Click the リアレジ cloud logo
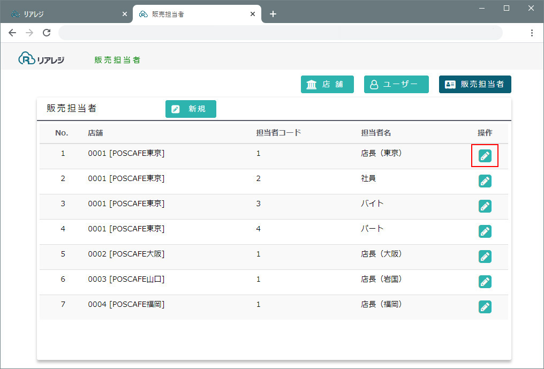Viewport: 544px width, 369px height. tap(41, 59)
